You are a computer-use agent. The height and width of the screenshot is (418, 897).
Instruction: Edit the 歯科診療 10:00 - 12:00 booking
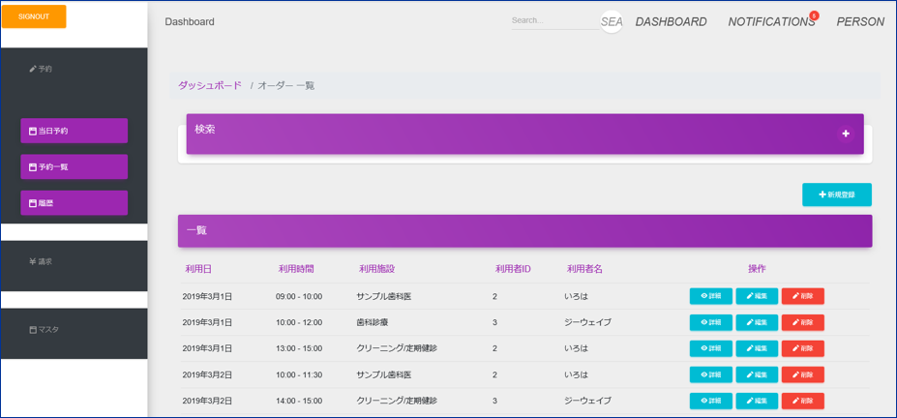757,322
